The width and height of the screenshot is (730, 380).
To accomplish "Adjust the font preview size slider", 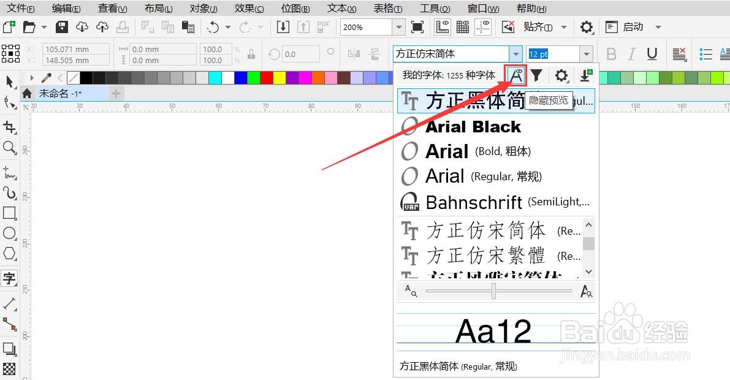I will click(493, 291).
